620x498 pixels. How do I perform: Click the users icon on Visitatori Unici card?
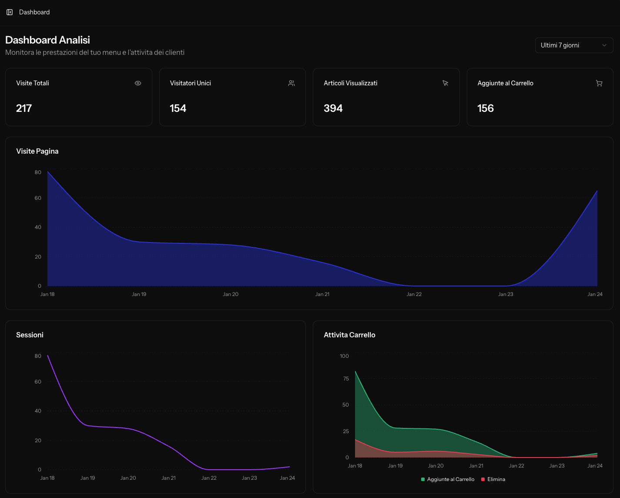(x=292, y=83)
